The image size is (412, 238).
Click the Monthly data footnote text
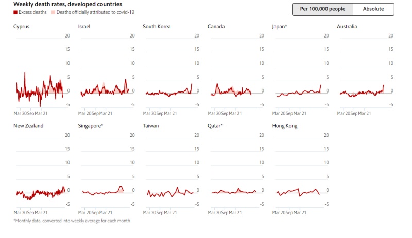tap(72, 221)
